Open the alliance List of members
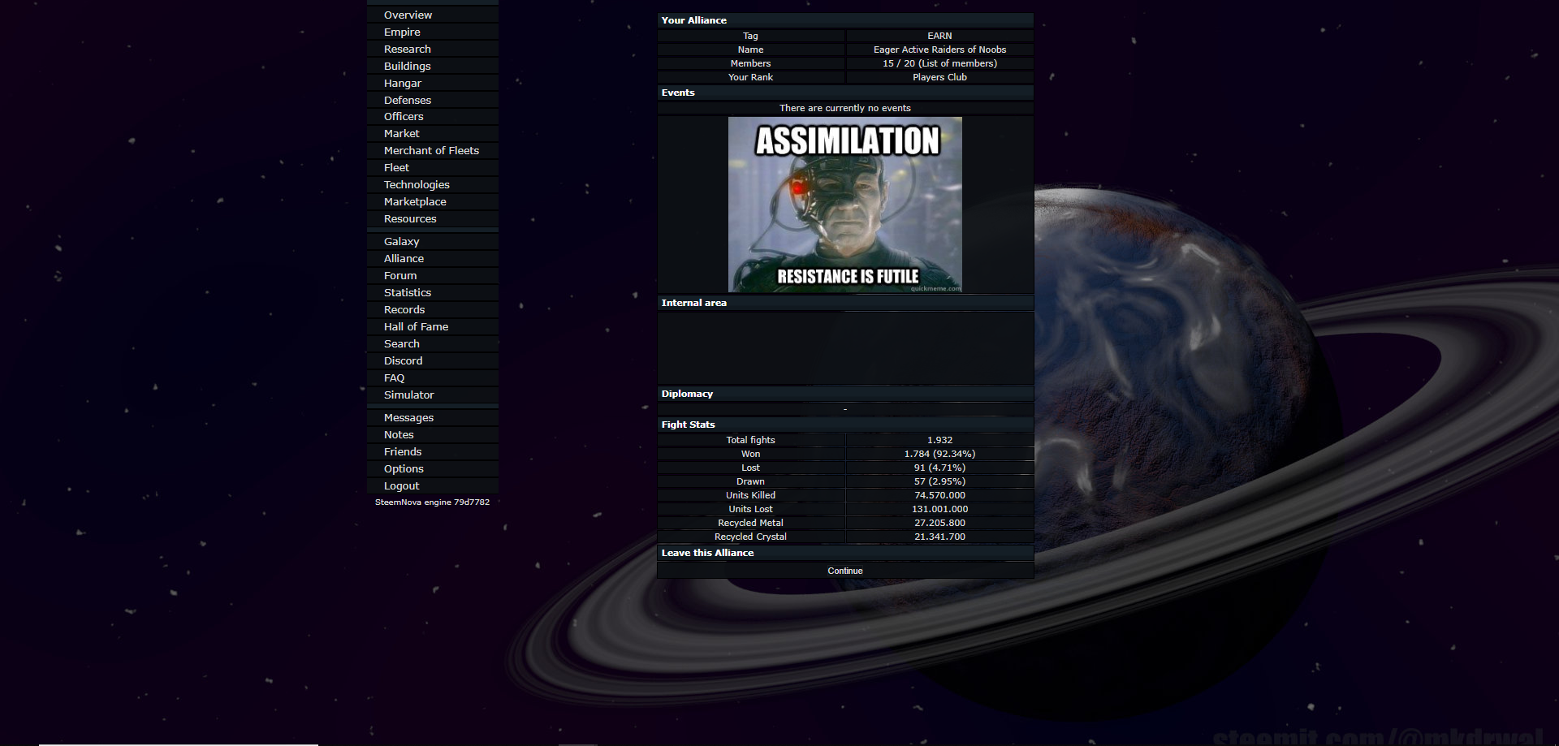Screen dimensions: 1559x746 957,63
